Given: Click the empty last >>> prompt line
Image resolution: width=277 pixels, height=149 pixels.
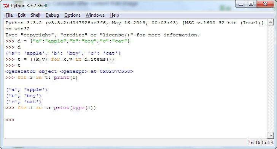Looking at the screenshot, I should tap(10, 120).
